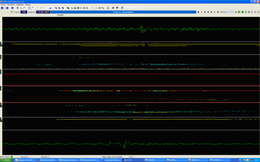Viewport: 260px width, 162px height.
Task: Select the arrow cursor tool
Action: pyautogui.click(x=93, y=8)
